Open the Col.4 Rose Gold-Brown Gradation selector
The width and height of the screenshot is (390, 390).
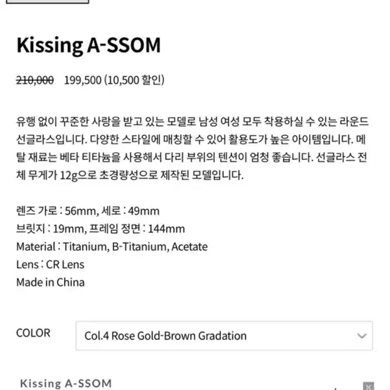224,336
